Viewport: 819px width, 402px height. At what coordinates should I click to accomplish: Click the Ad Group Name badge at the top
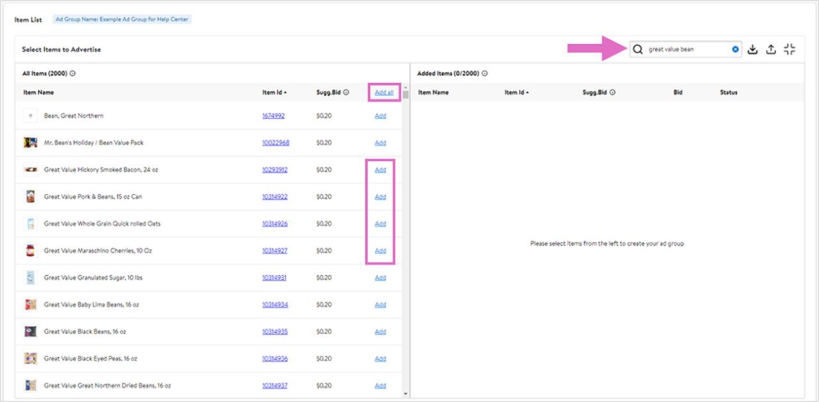124,19
